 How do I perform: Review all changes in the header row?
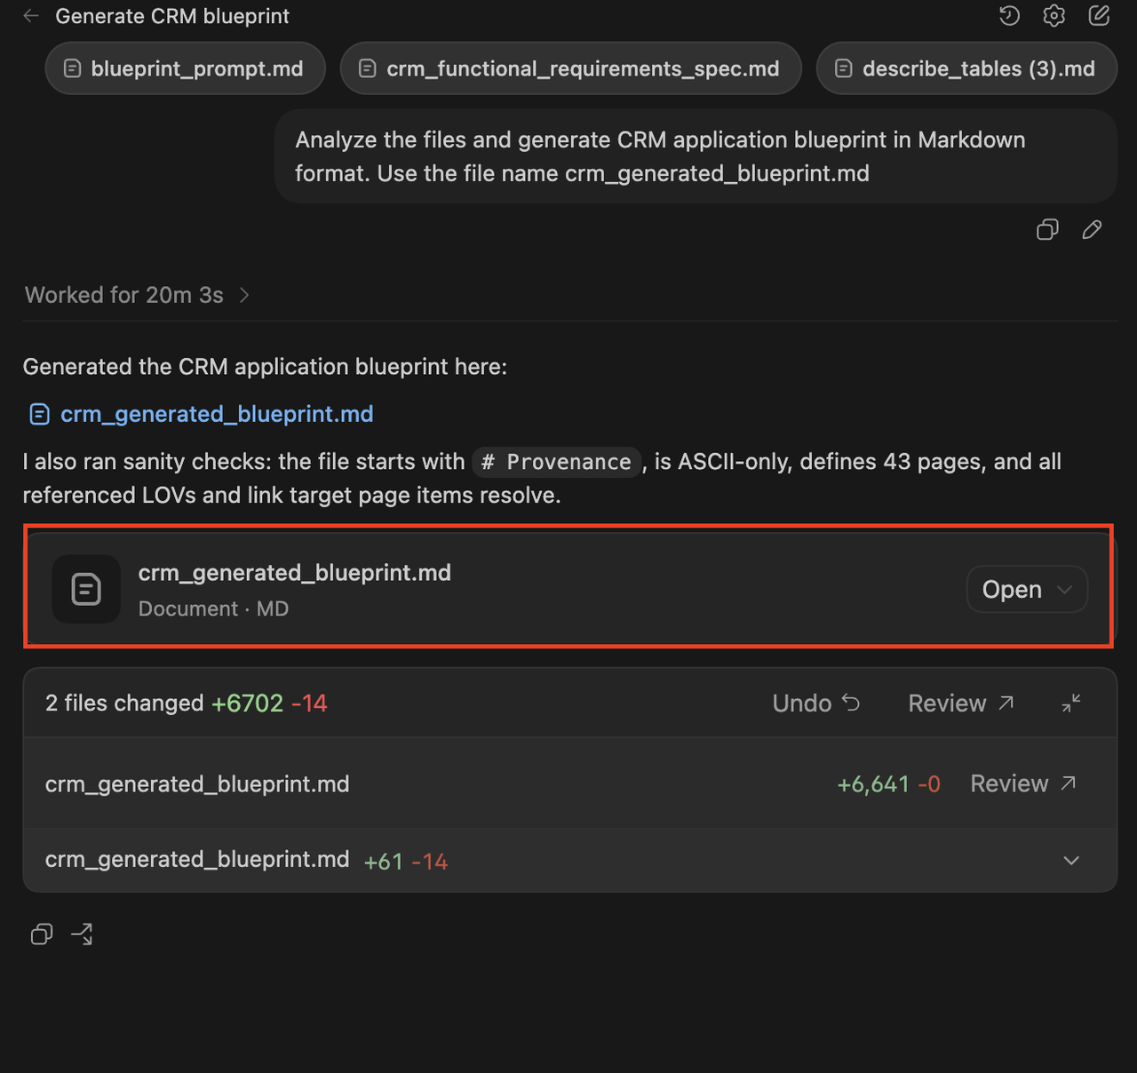click(961, 703)
